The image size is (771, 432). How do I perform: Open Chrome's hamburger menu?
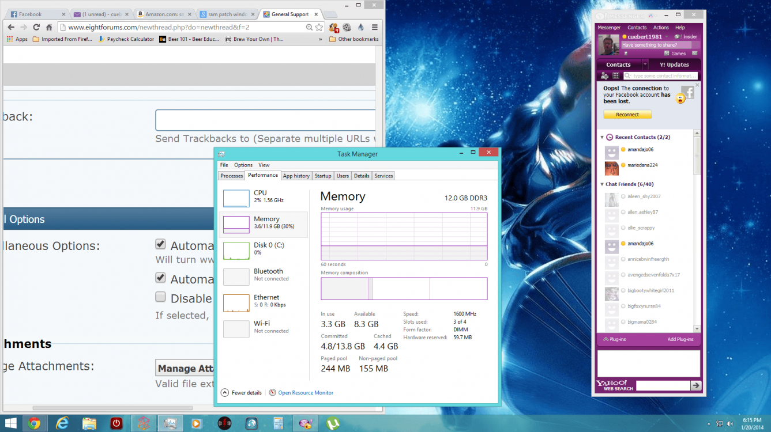click(x=374, y=27)
